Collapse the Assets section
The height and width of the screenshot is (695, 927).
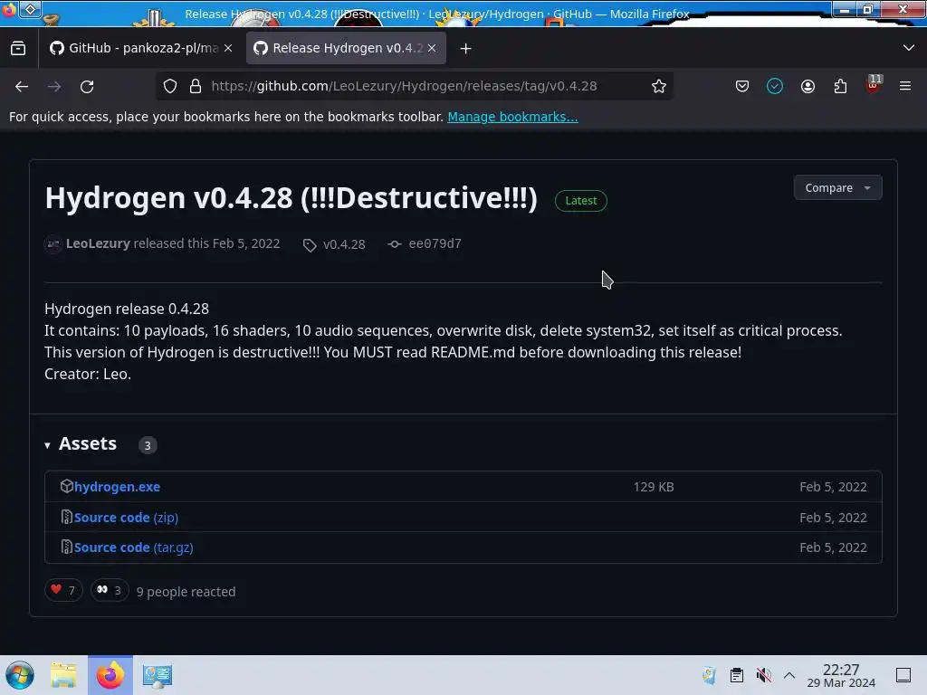[81, 443]
